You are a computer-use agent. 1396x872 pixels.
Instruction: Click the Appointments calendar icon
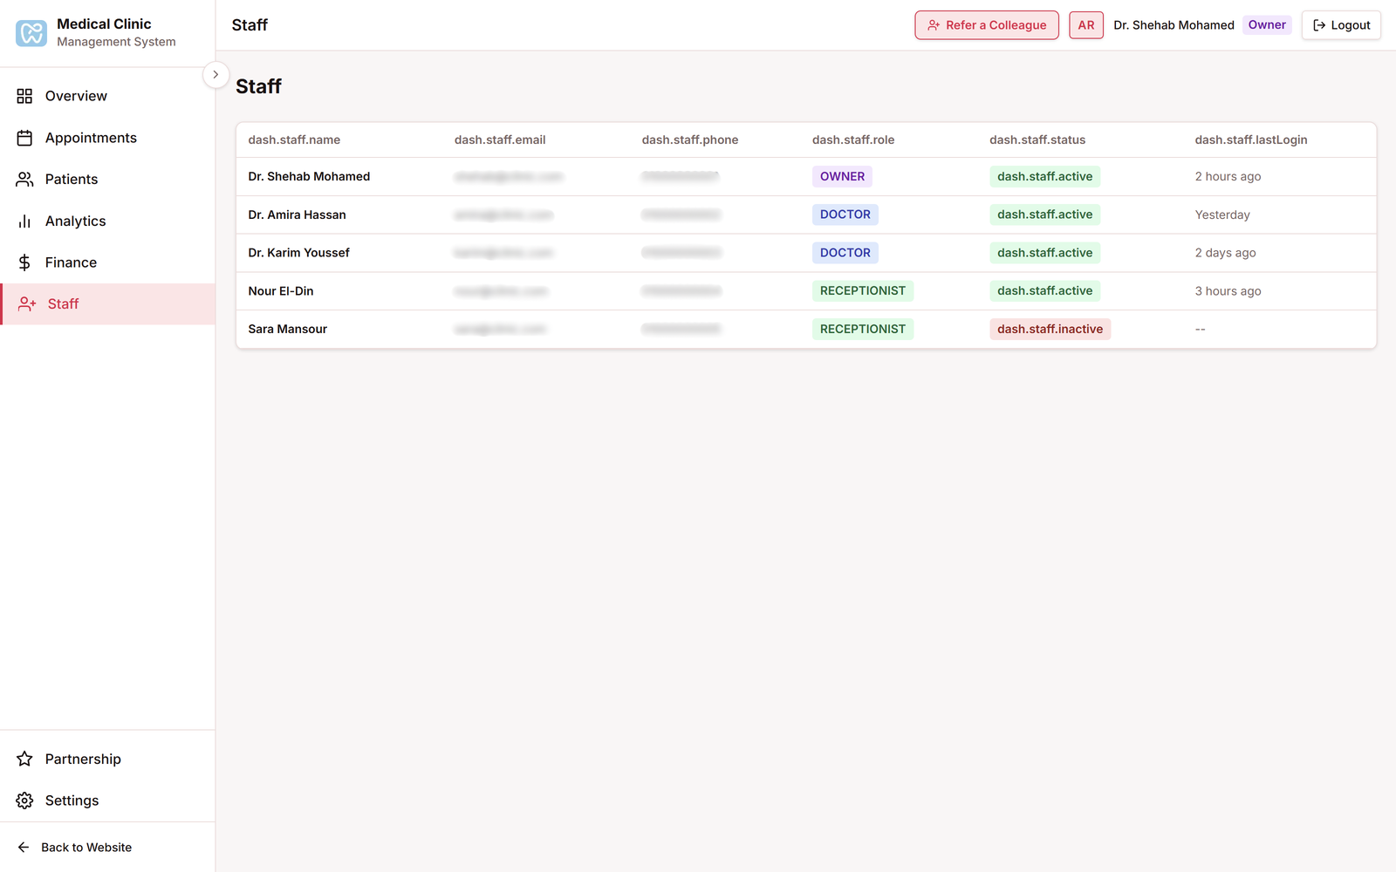[x=24, y=138]
